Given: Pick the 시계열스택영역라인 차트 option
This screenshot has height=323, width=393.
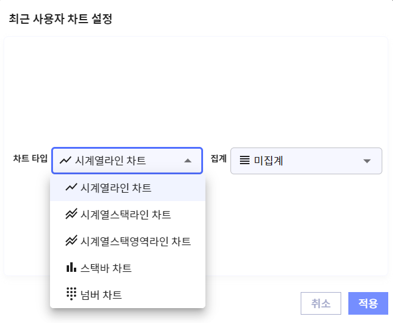Looking at the screenshot, I should [136, 241].
